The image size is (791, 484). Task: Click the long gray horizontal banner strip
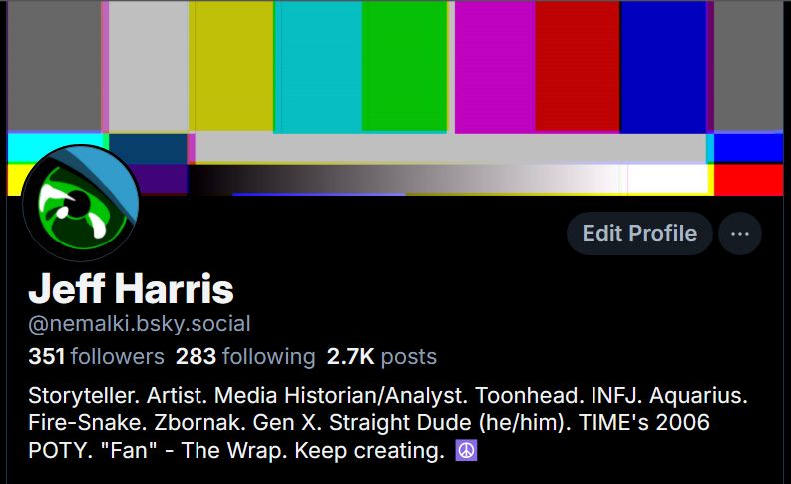pyautogui.click(x=450, y=148)
